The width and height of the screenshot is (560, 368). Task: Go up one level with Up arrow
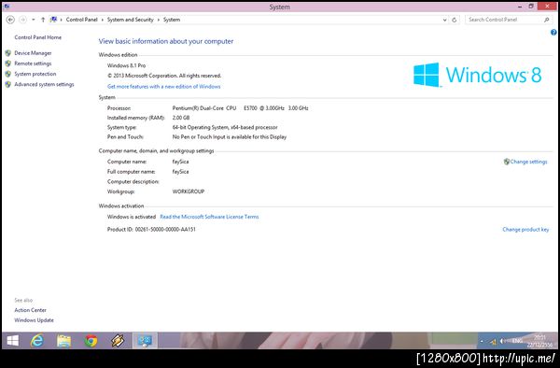click(x=43, y=20)
